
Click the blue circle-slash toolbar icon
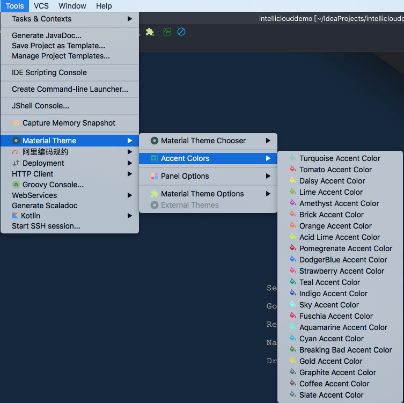[181, 32]
